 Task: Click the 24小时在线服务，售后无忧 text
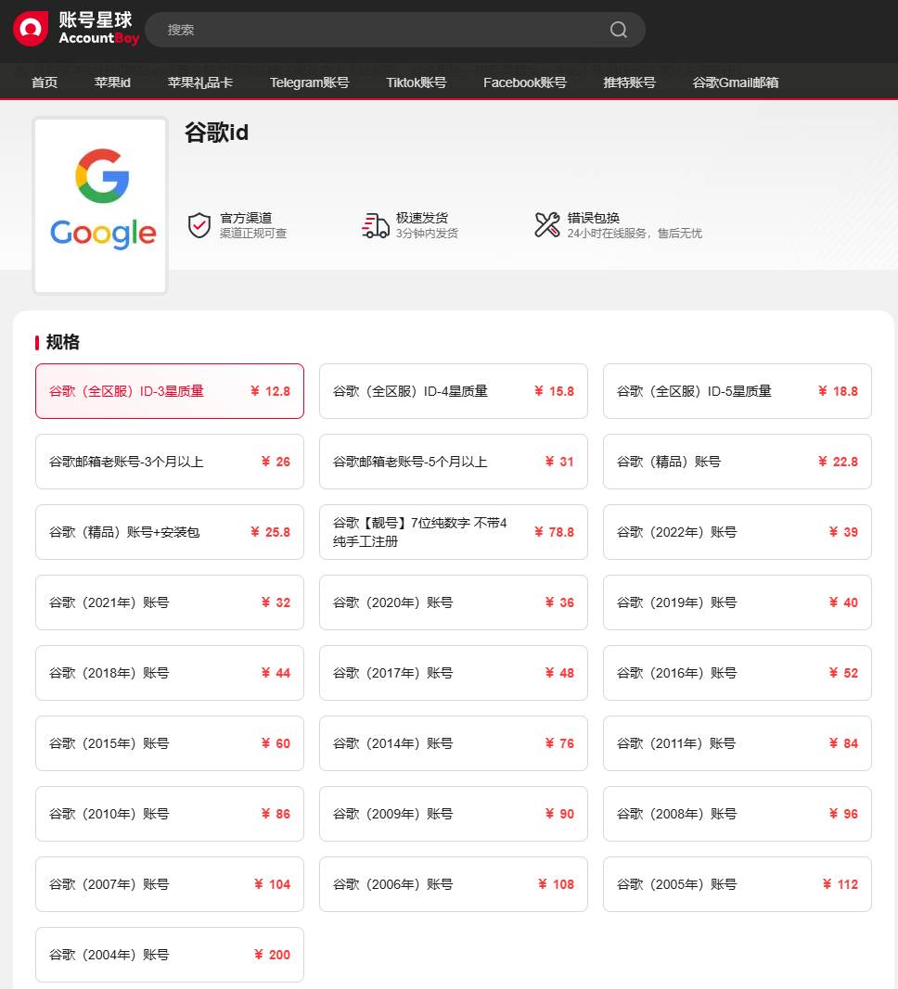(x=635, y=234)
